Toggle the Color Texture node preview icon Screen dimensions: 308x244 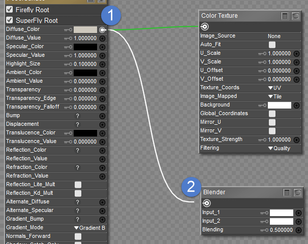296,16
